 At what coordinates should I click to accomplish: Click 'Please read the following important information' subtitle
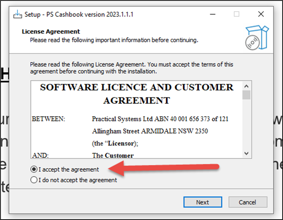(x=114, y=40)
